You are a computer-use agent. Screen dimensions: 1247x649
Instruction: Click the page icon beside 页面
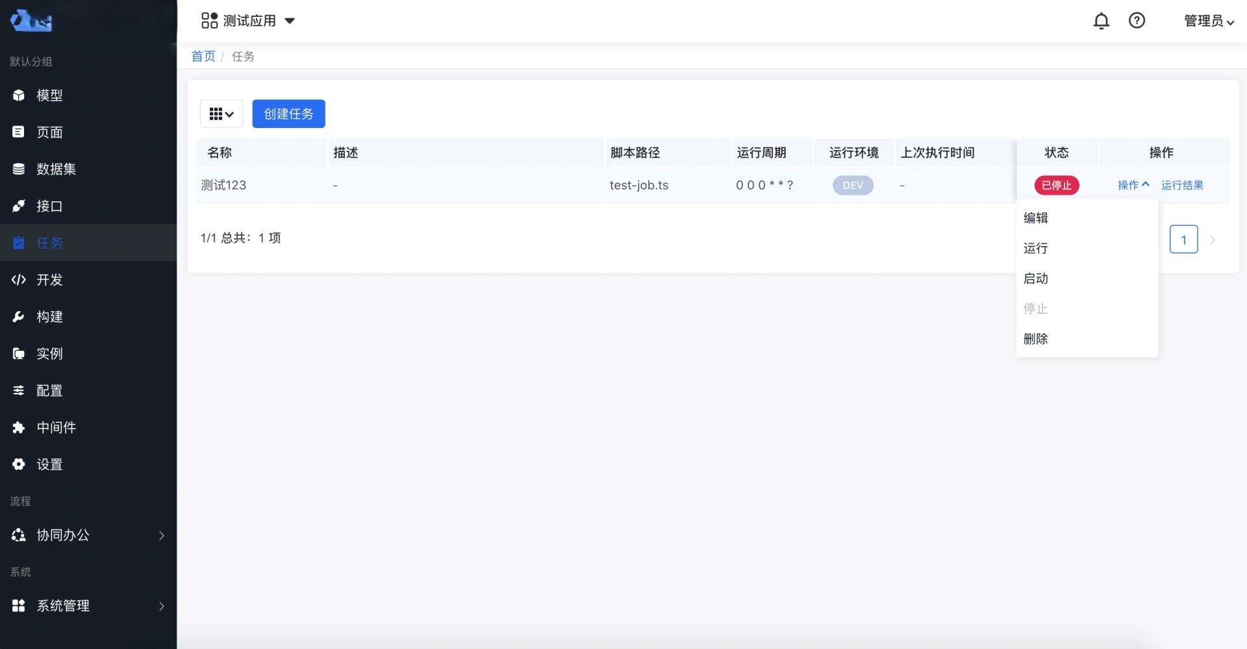click(19, 132)
